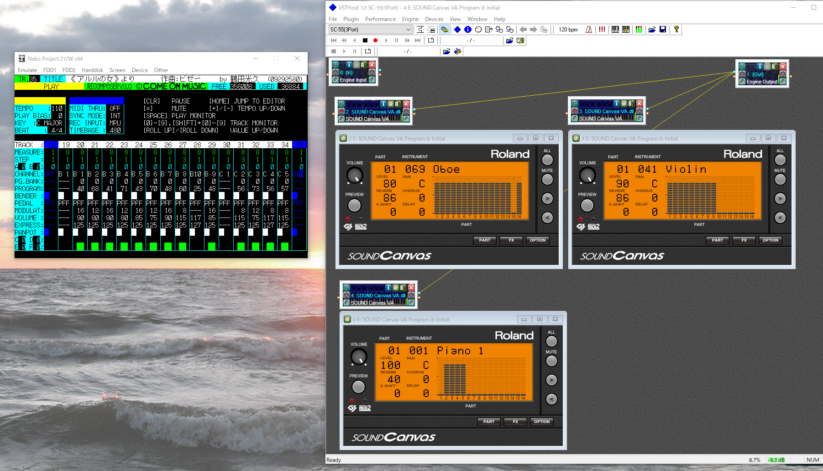823x471 pixels.
Task: Toggle loop playback in the transport bar
Action: pyautogui.click(x=430, y=40)
